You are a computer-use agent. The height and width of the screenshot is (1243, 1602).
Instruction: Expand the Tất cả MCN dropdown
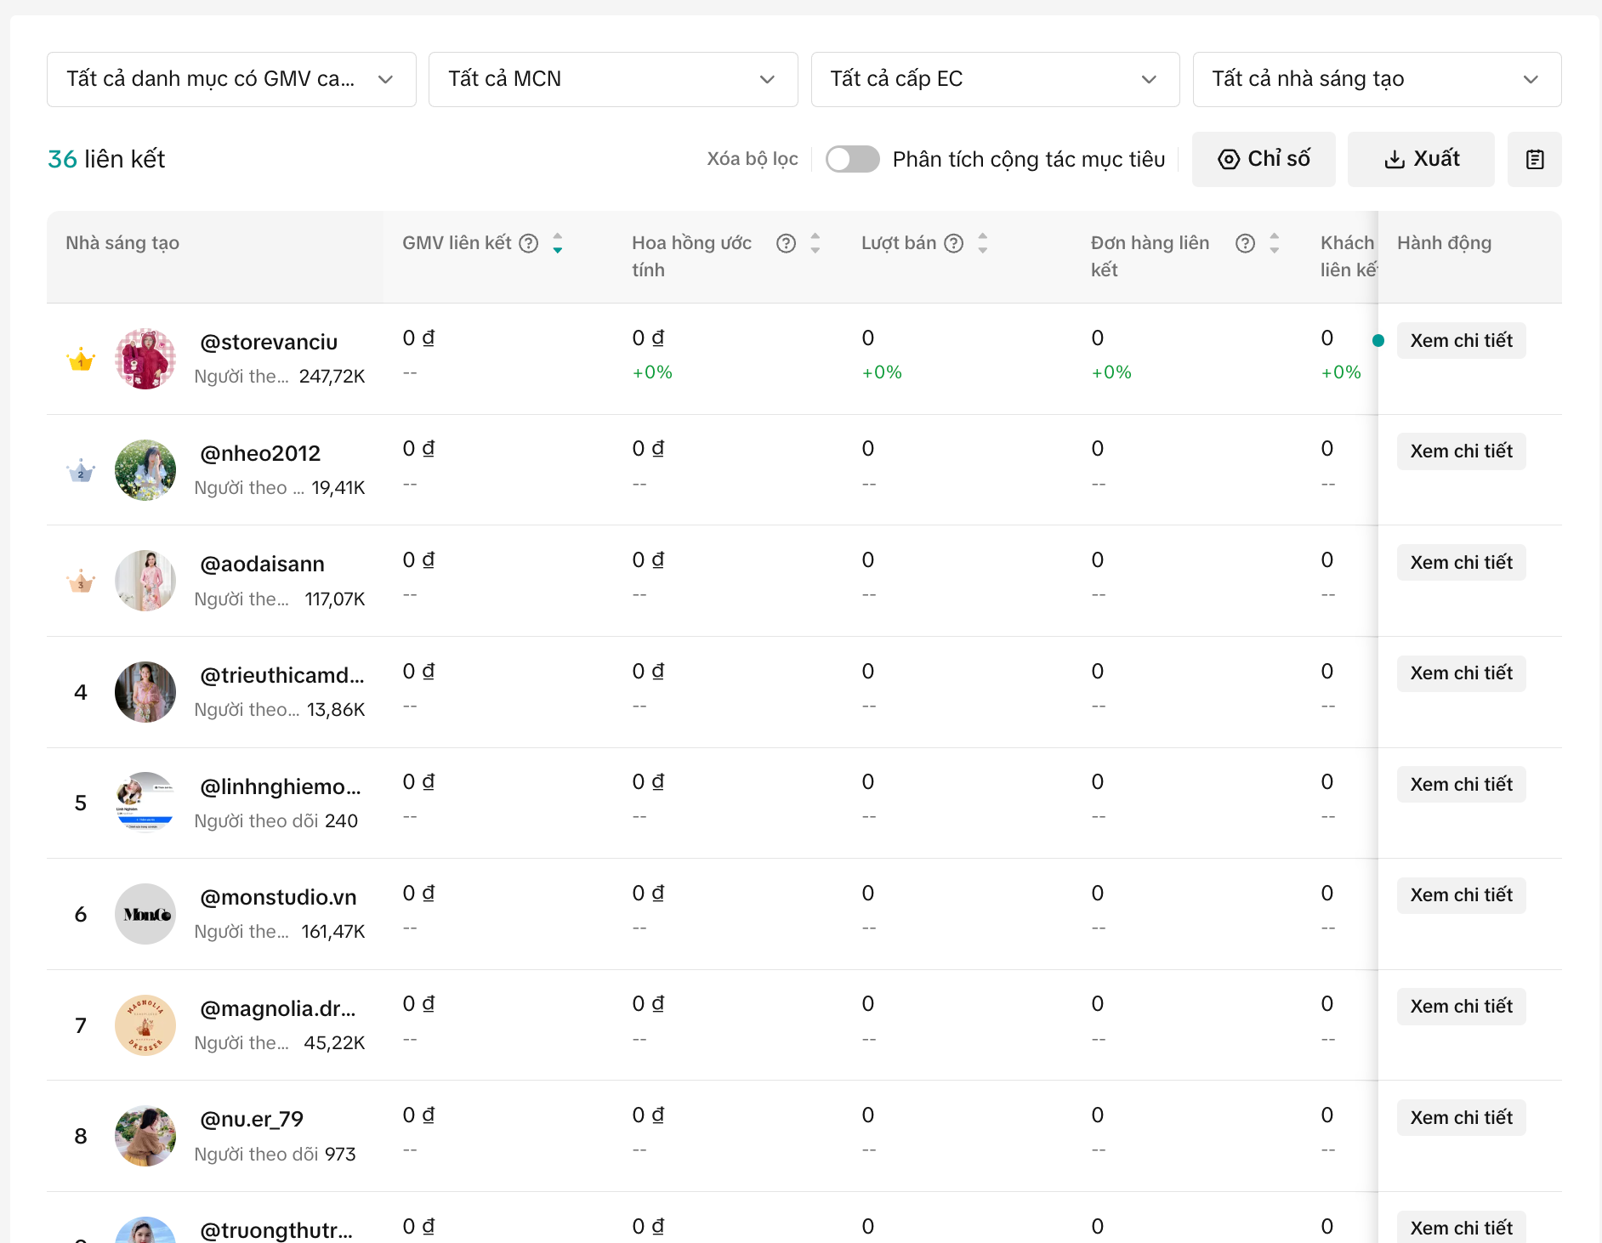click(612, 80)
